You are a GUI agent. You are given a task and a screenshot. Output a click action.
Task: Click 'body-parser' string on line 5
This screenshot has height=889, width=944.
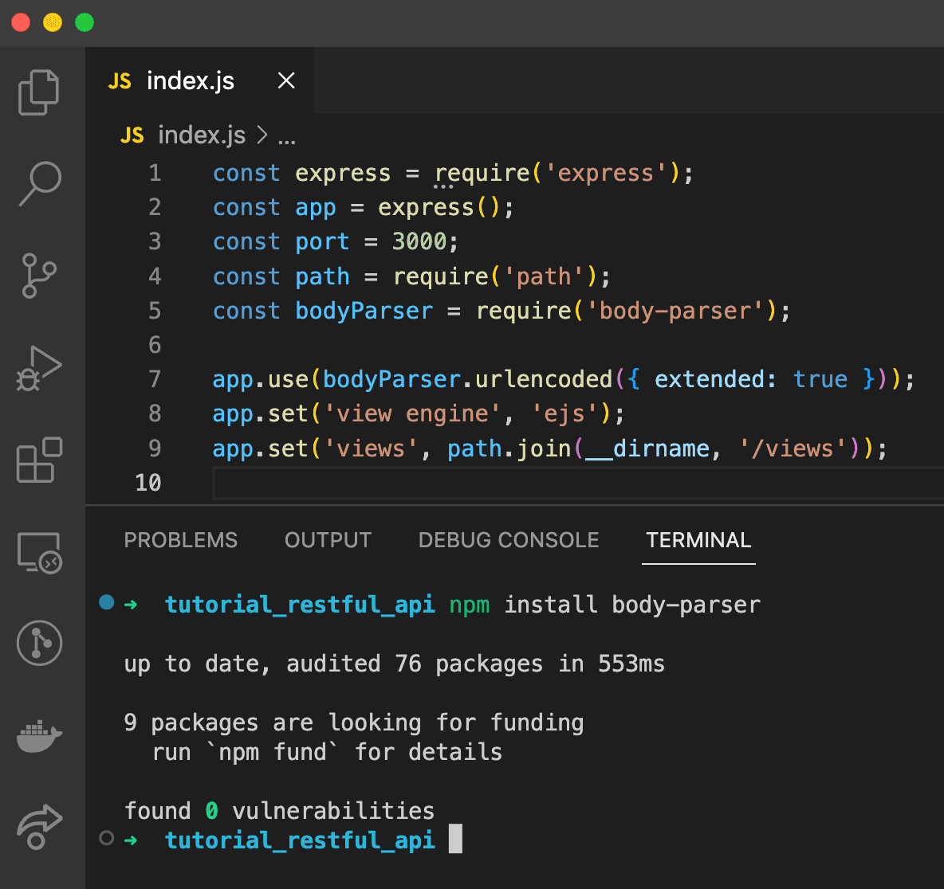tap(675, 311)
